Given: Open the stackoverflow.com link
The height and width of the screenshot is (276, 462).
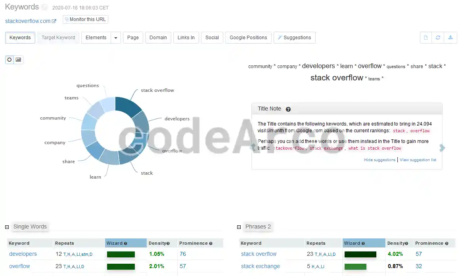Looking at the screenshot, I should click(x=28, y=21).
